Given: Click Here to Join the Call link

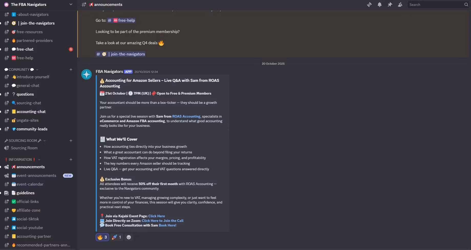Looking at the screenshot, I should [x=163, y=221].
